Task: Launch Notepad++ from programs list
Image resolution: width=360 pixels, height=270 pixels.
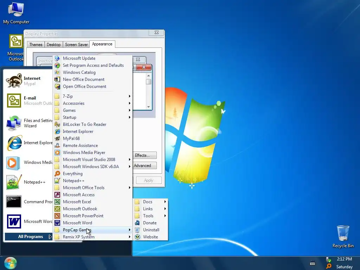Action: pyautogui.click(x=93, y=181)
